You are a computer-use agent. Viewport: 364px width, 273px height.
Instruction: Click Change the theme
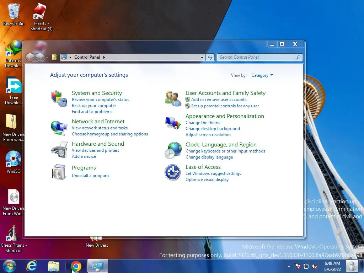203,123
